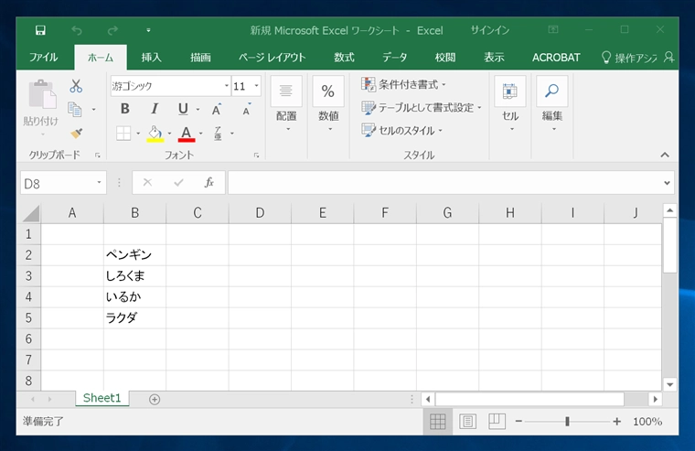Click the zoom slider handle
Screen dimensions: 695x451
click(x=567, y=422)
